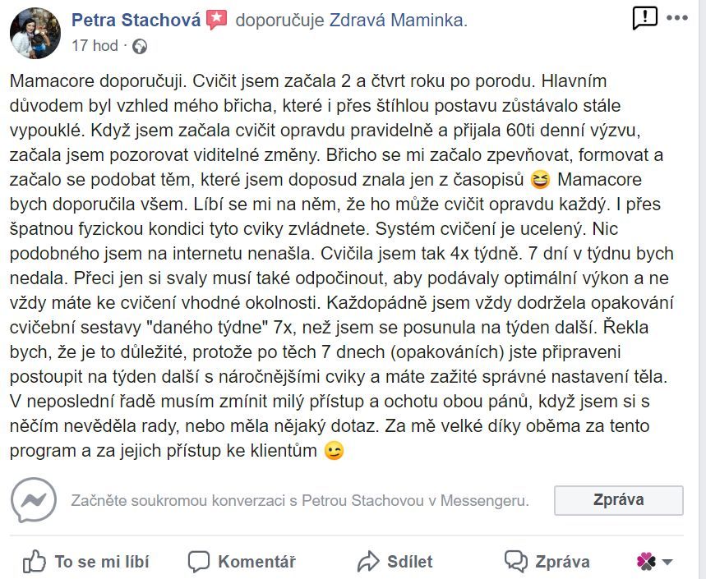Click the winking emoji ending the review
706x579 pixels.
point(334,451)
